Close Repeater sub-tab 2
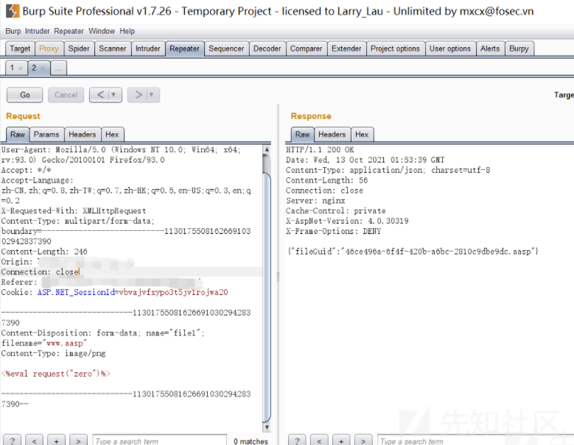 tap(43, 68)
